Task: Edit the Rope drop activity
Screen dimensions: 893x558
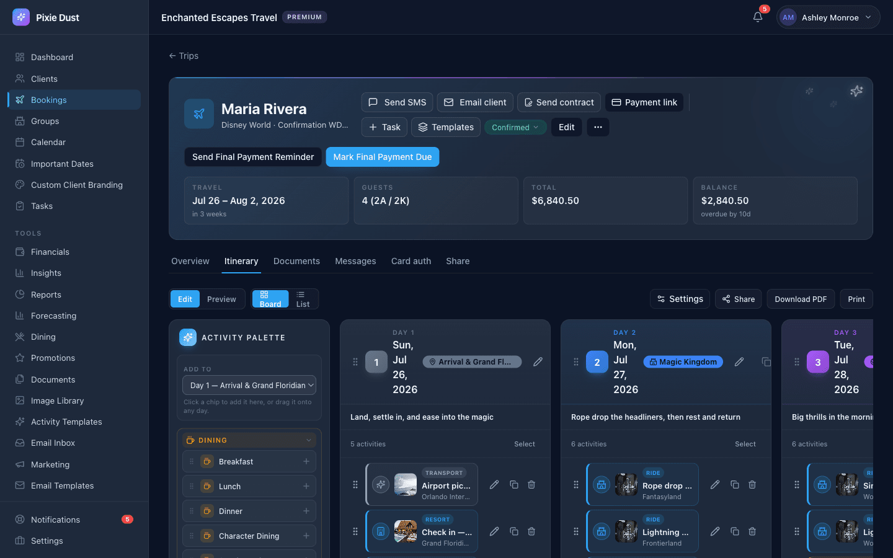Action: point(715,485)
